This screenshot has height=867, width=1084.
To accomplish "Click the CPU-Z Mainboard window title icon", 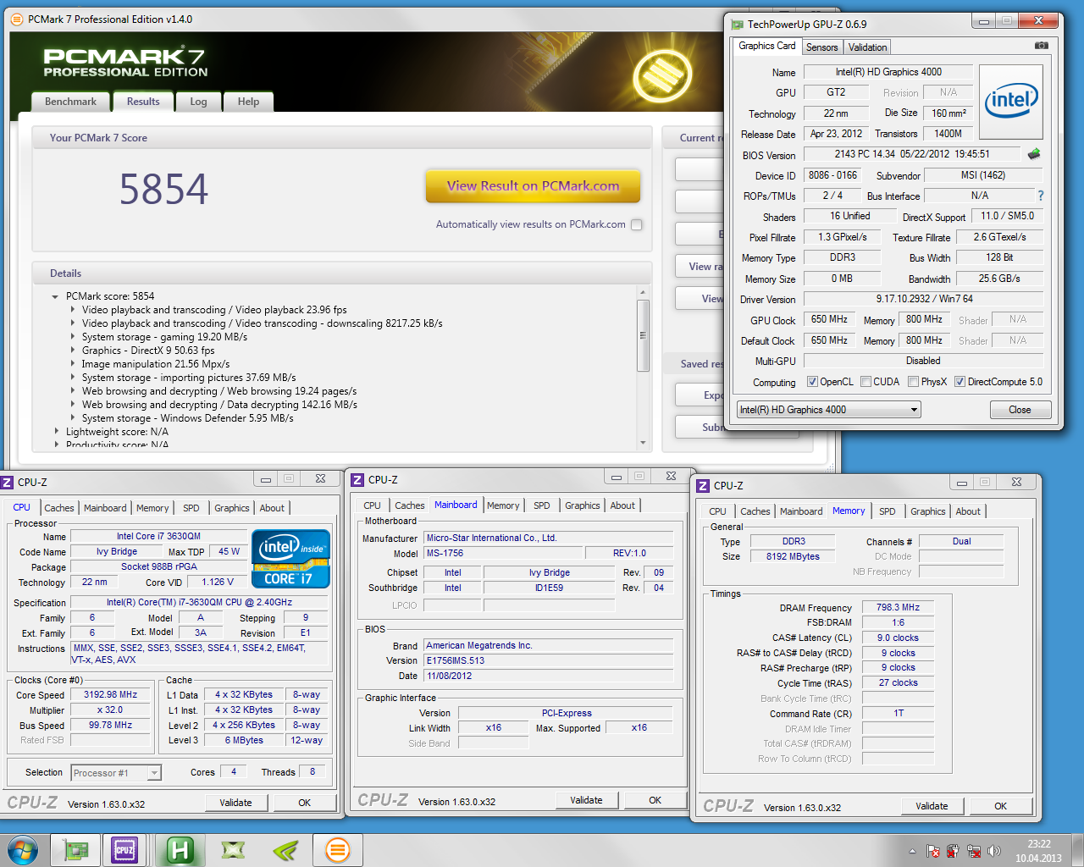I will pyautogui.click(x=357, y=480).
